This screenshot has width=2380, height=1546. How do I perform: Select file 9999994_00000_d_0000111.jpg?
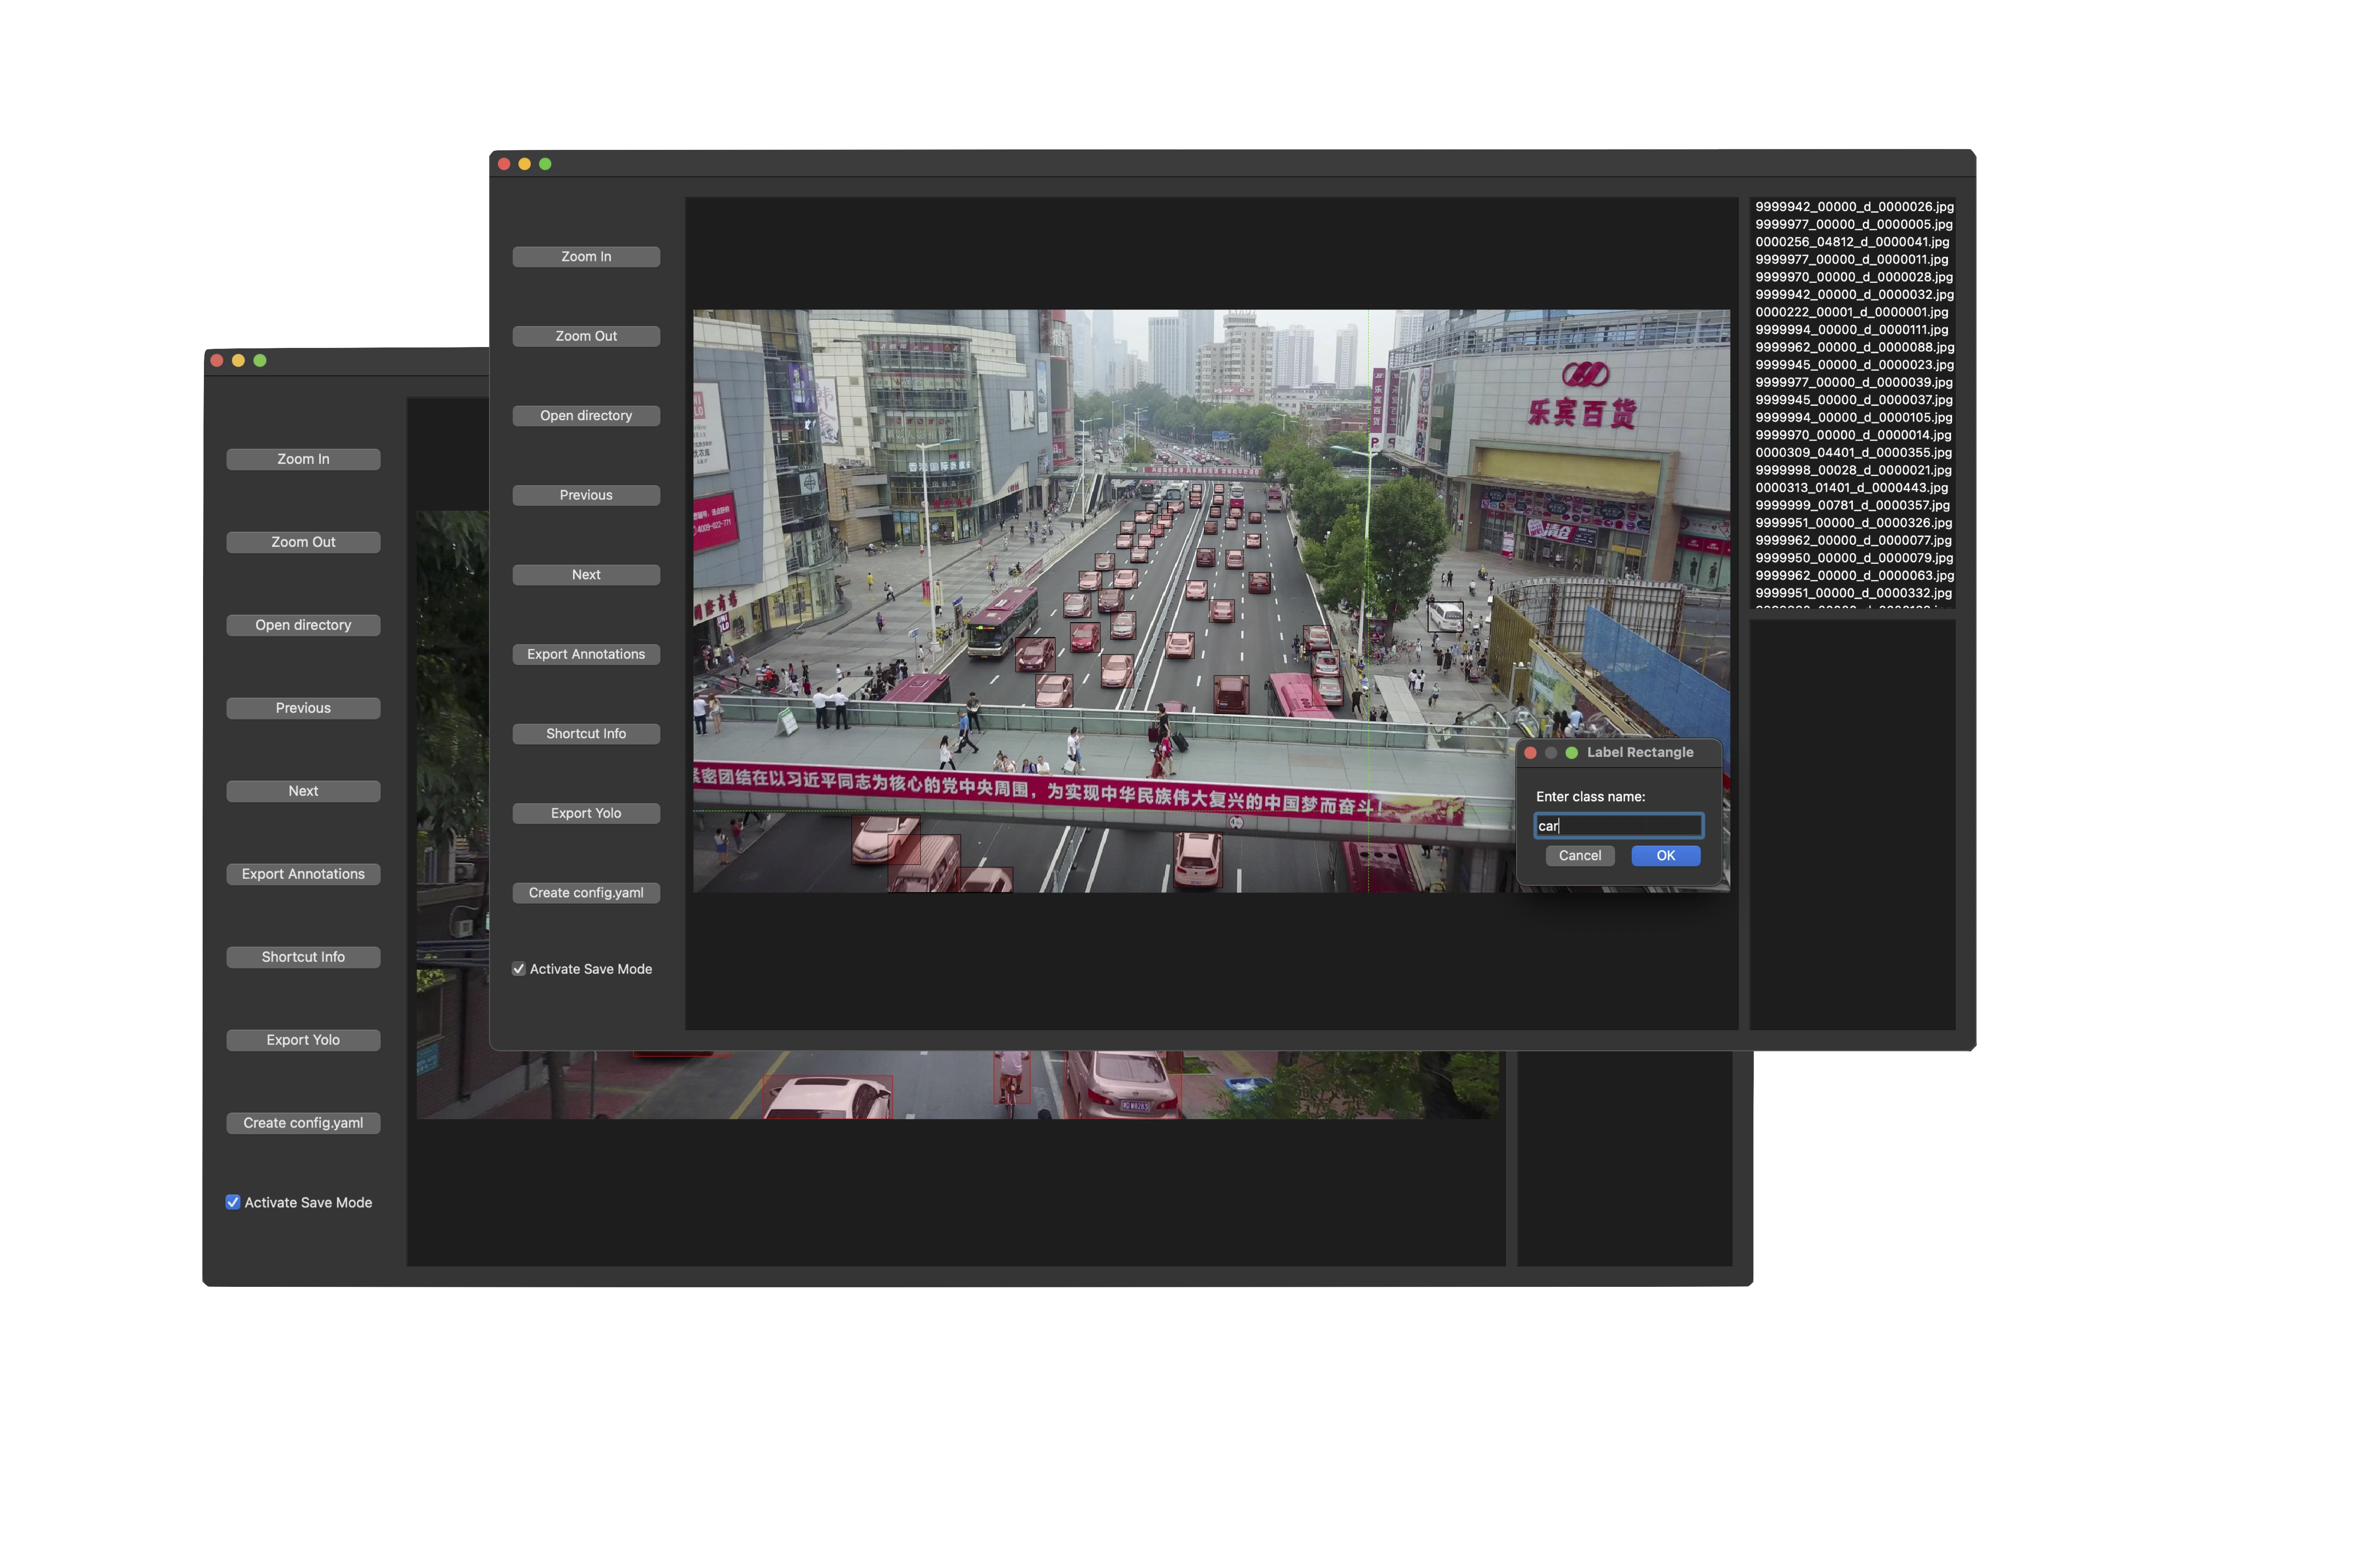pyautogui.click(x=1853, y=330)
